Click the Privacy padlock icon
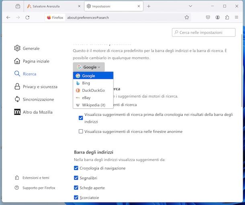The height and width of the screenshot is (205, 245). pyautogui.click(x=17, y=86)
